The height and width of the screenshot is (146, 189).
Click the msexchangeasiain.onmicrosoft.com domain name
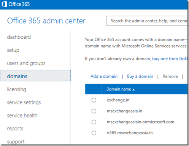coord(140,122)
